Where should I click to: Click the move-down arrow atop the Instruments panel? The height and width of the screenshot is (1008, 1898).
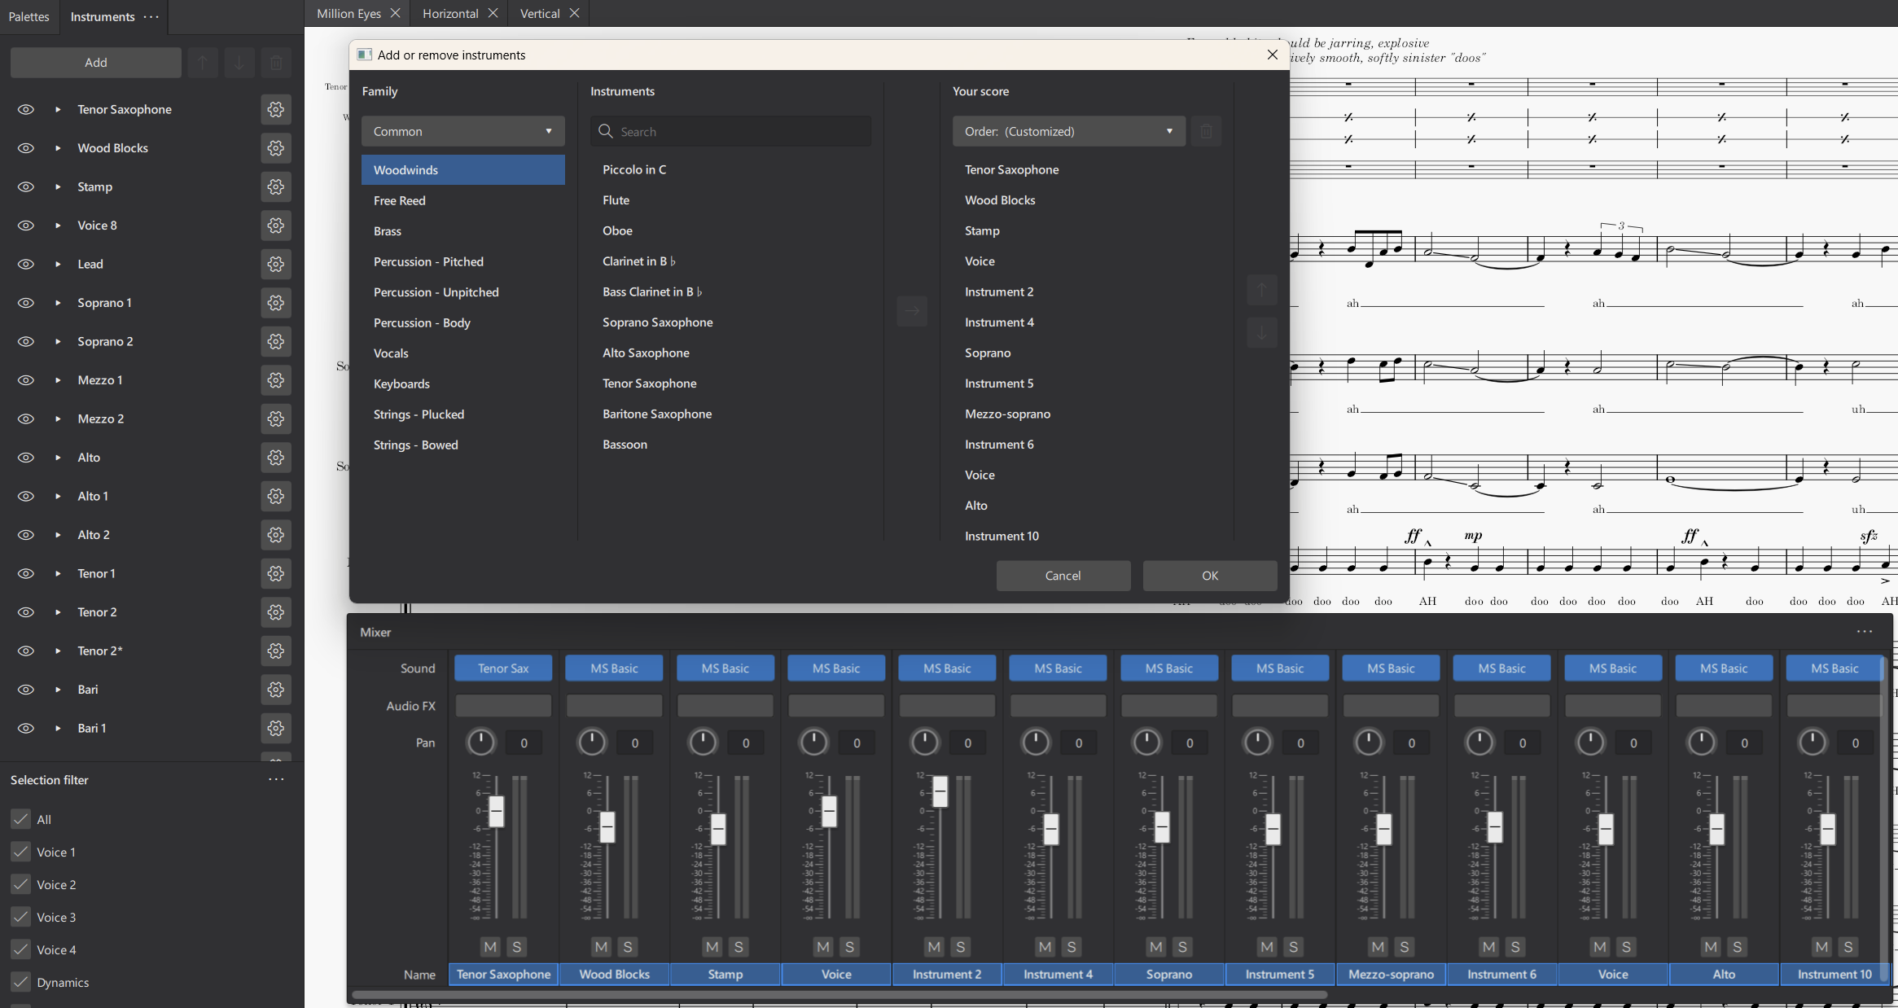tap(239, 62)
